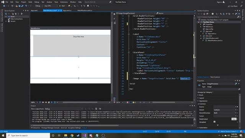Click the event handlers lightning icon
The height and width of the screenshot is (138, 245).
[x=239, y=84]
